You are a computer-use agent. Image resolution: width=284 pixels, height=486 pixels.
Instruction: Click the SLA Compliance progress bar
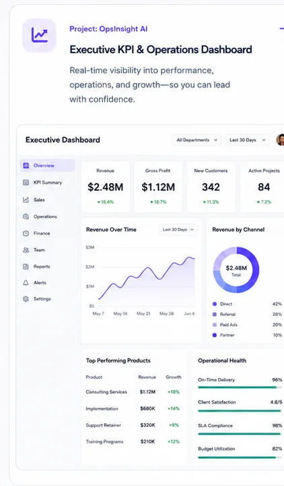[240, 434]
